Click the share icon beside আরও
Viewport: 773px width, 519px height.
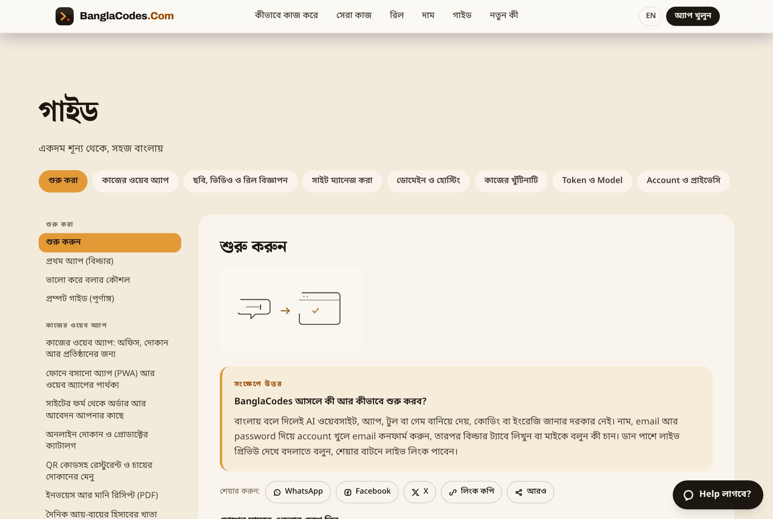pyautogui.click(x=519, y=492)
